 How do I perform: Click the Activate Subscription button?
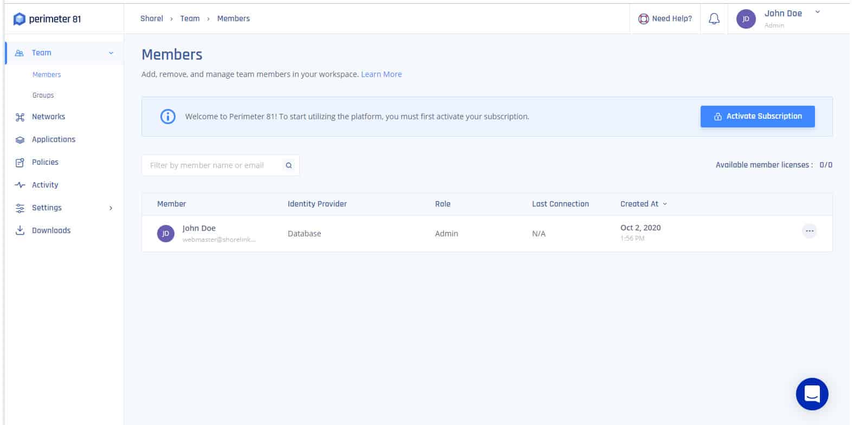click(758, 117)
